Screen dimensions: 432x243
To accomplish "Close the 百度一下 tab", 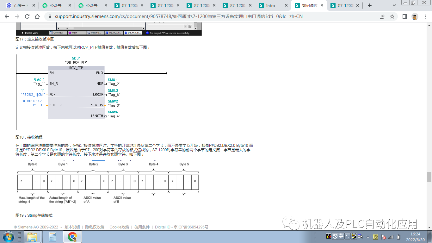I will (33, 5).
